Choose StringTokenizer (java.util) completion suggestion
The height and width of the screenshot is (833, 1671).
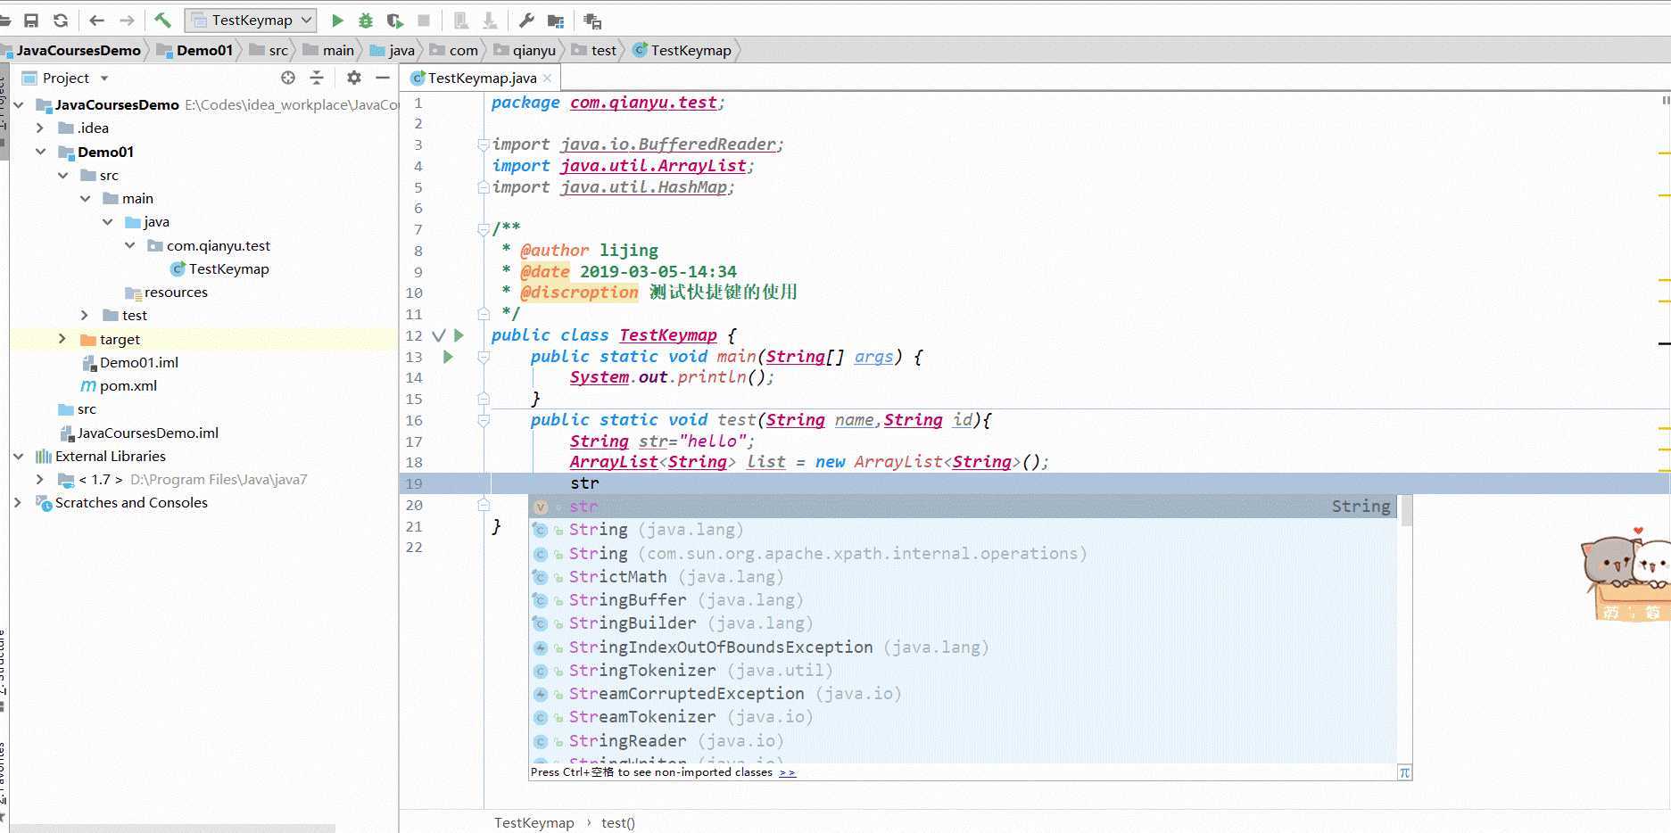tap(962, 671)
